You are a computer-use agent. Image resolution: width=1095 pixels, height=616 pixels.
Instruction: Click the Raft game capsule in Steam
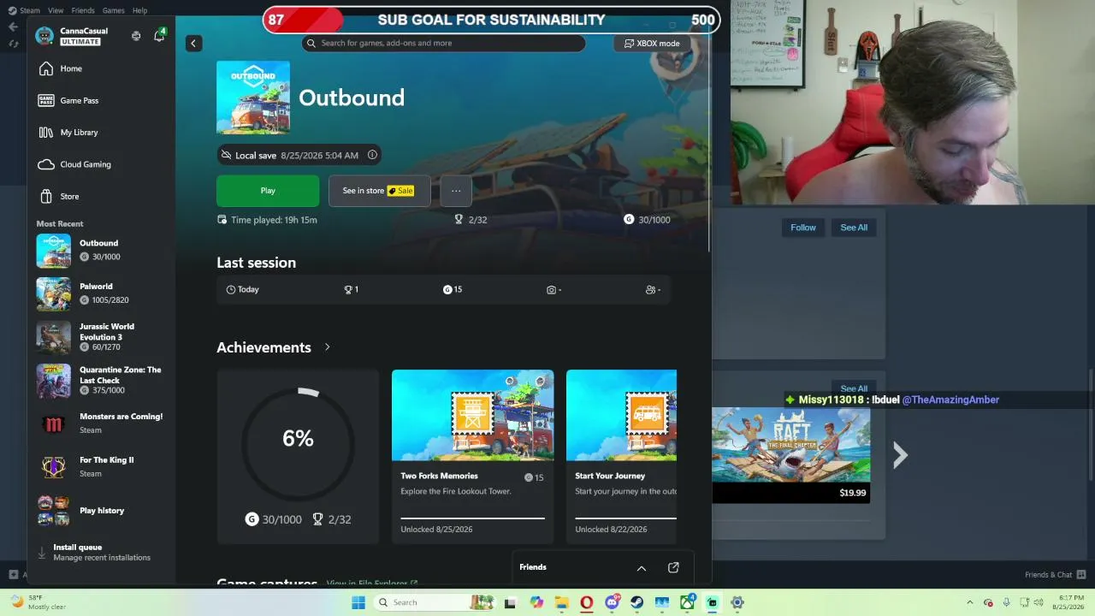pos(791,455)
